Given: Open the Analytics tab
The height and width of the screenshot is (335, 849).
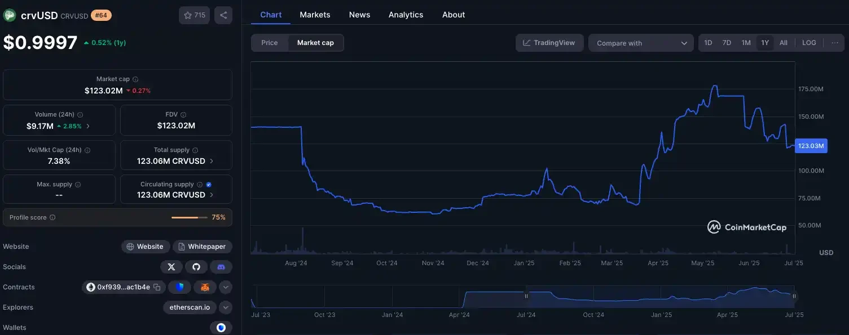Looking at the screenshot, I should [406, 15].
